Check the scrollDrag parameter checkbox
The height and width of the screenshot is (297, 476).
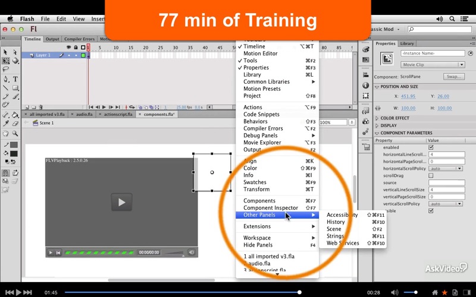(431, 175)
